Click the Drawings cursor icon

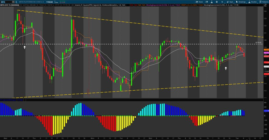click(x=237, y=2)
